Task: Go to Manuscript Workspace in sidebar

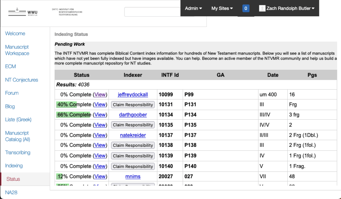Action: [17, 50]
